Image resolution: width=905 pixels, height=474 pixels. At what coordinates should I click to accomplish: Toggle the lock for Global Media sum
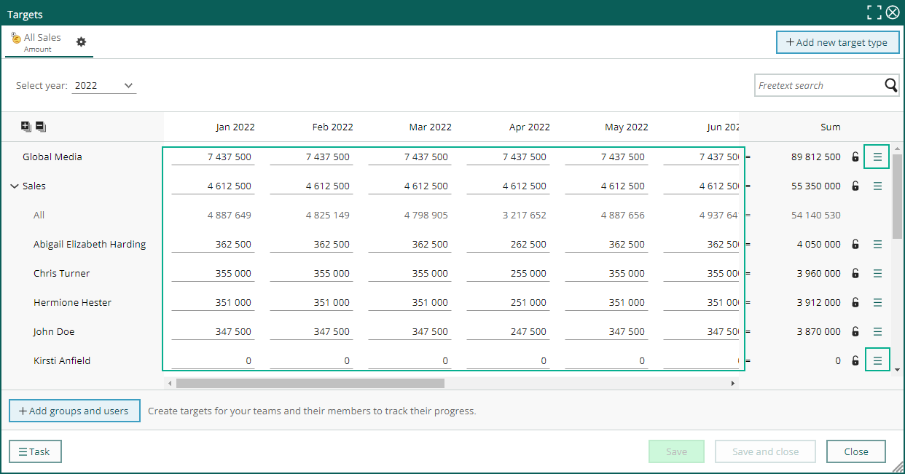click(855, 157)
